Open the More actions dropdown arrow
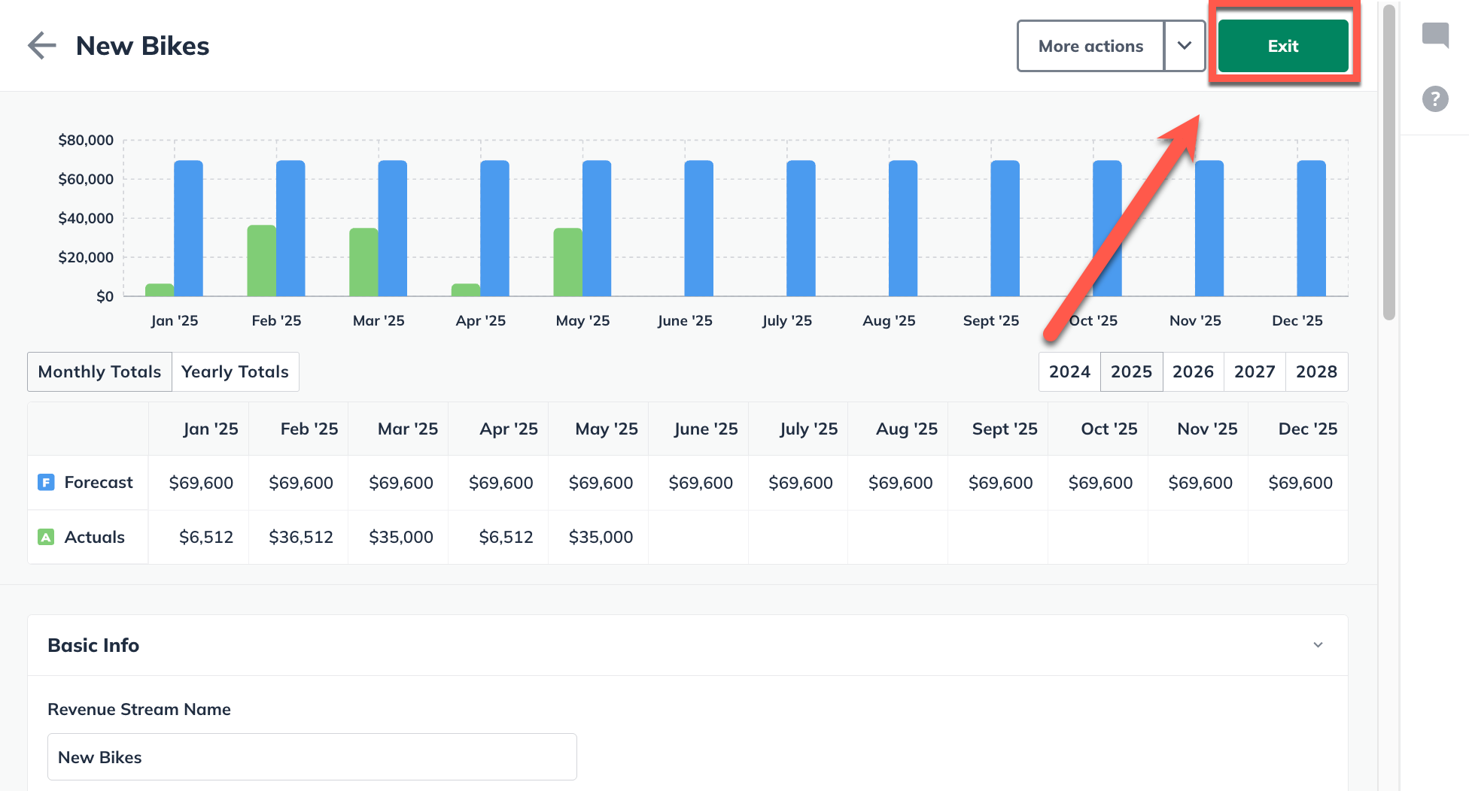The width and height of the screenshot is (1469, 791). (x=1185, y=46)
